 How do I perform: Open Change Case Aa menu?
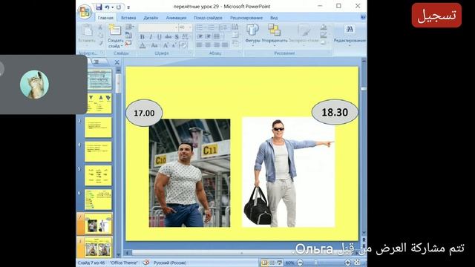[x=154, y=46]
